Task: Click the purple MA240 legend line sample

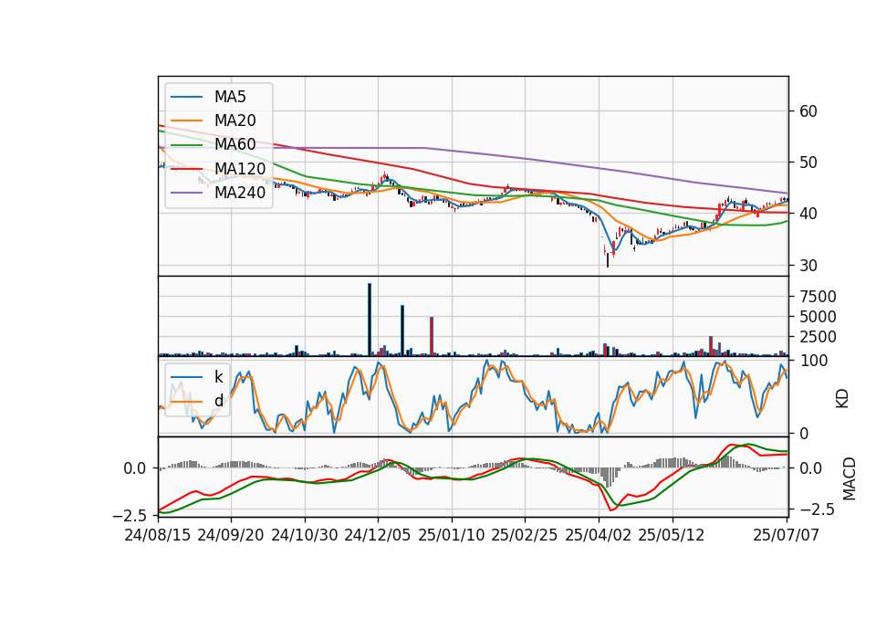Action: [186, 194]
